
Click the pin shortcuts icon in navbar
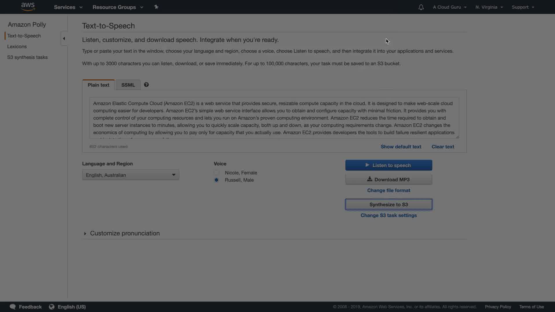[156, 7]
